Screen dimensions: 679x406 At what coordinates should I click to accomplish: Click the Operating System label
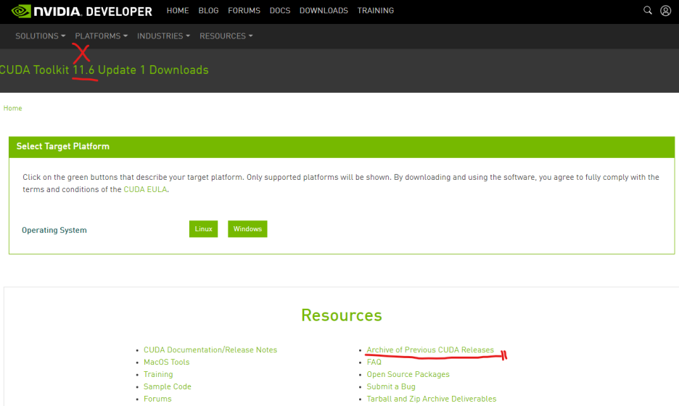point(54,231)
